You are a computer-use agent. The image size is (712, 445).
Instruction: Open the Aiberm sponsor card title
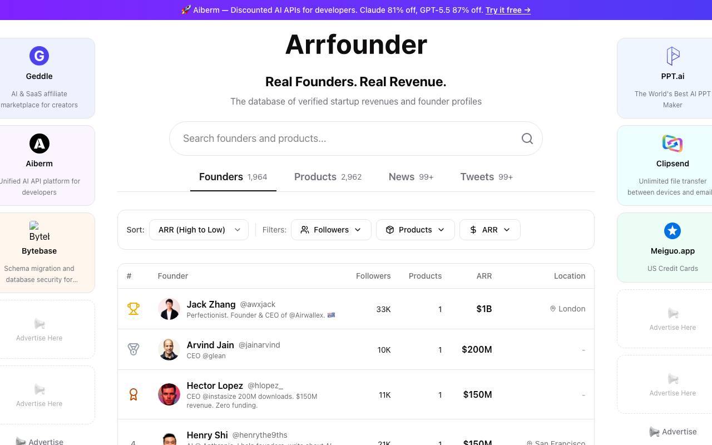(39, 164)
